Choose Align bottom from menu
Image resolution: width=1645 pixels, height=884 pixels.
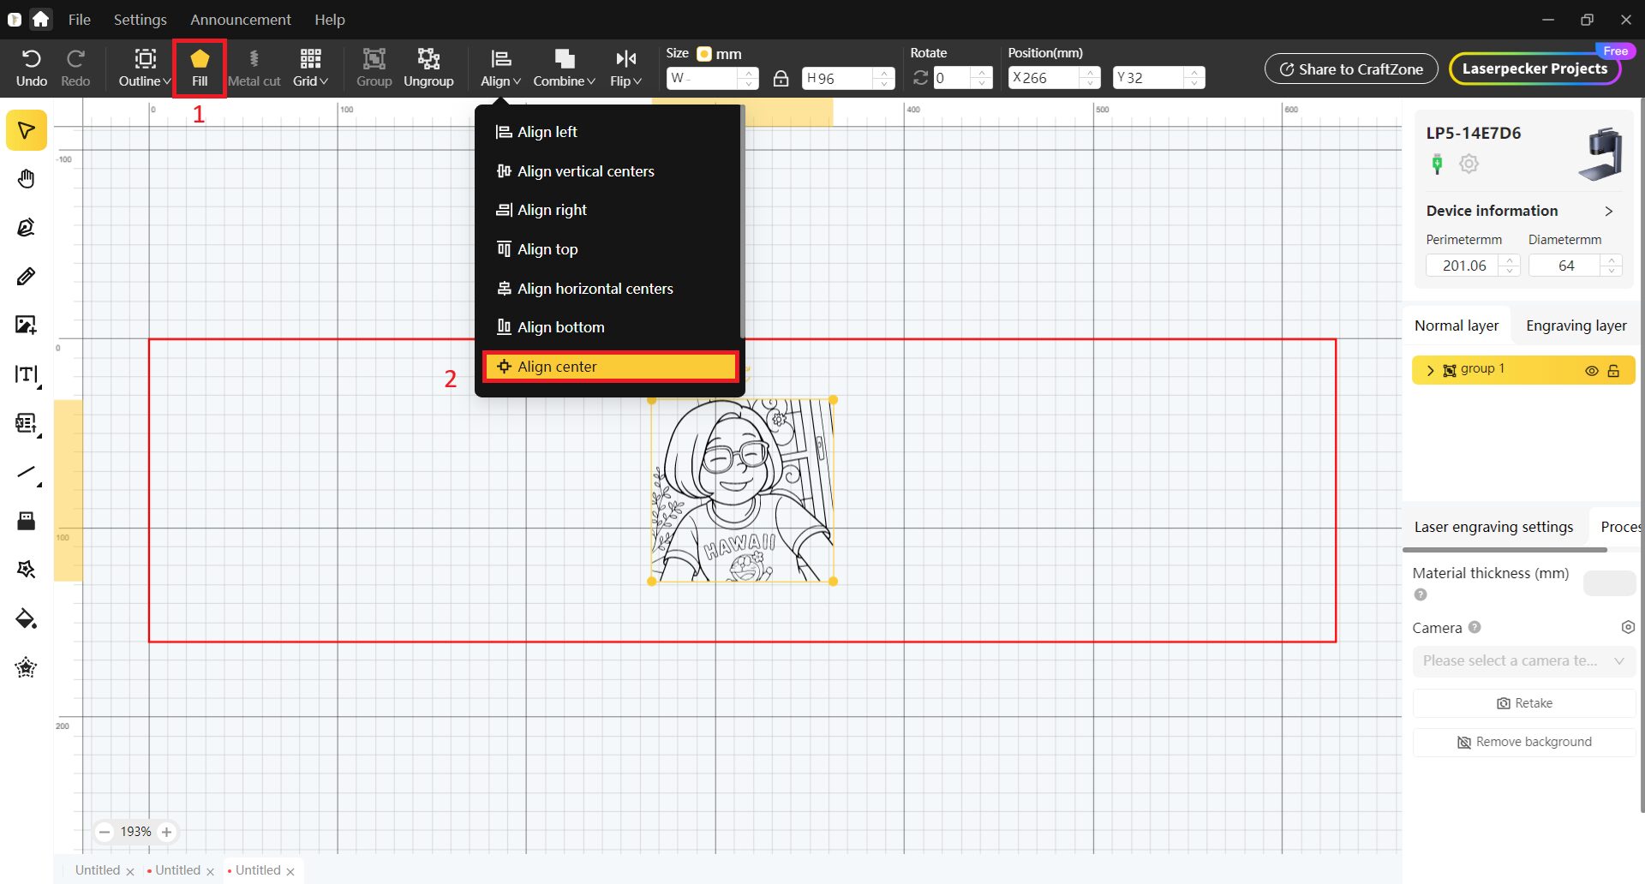[609, 327]
